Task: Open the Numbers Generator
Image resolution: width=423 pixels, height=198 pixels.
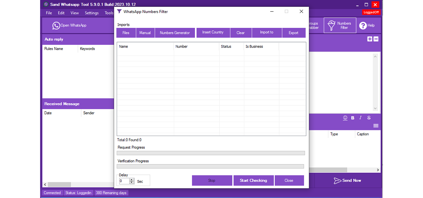Action: [x=175, y=33]
